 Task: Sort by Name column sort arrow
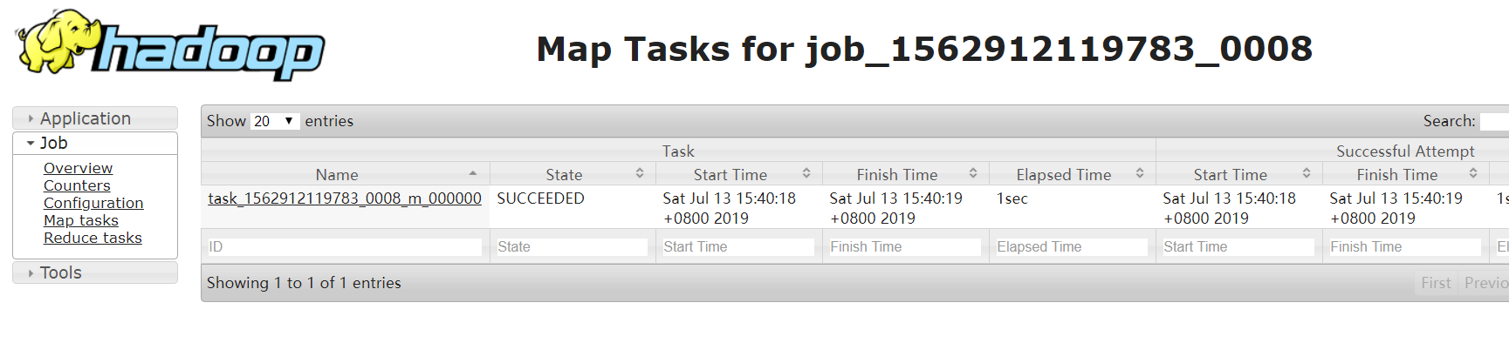point(473,174)
